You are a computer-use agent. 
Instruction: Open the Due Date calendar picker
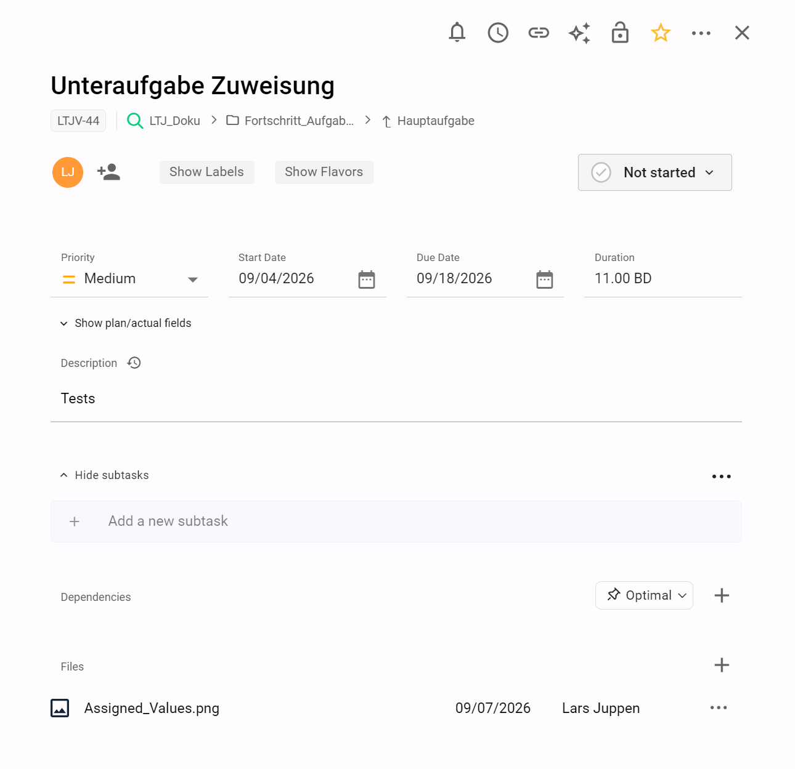(x=545, y=280)
